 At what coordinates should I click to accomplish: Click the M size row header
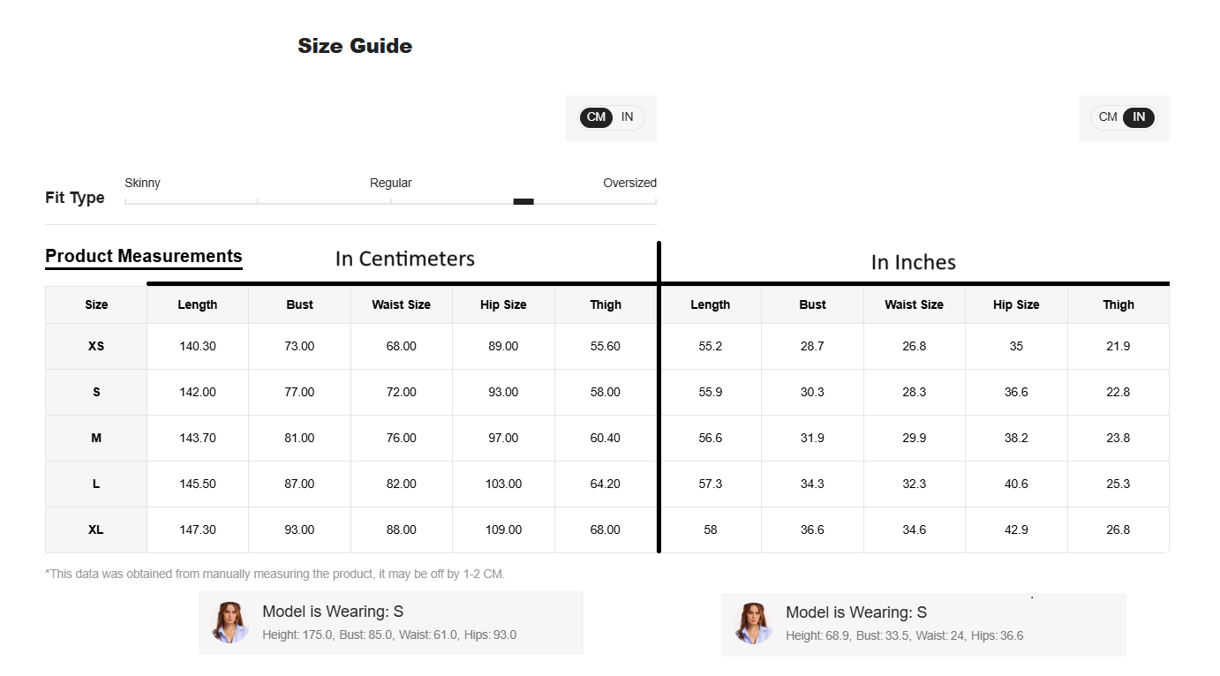click(x=96, y=438)
